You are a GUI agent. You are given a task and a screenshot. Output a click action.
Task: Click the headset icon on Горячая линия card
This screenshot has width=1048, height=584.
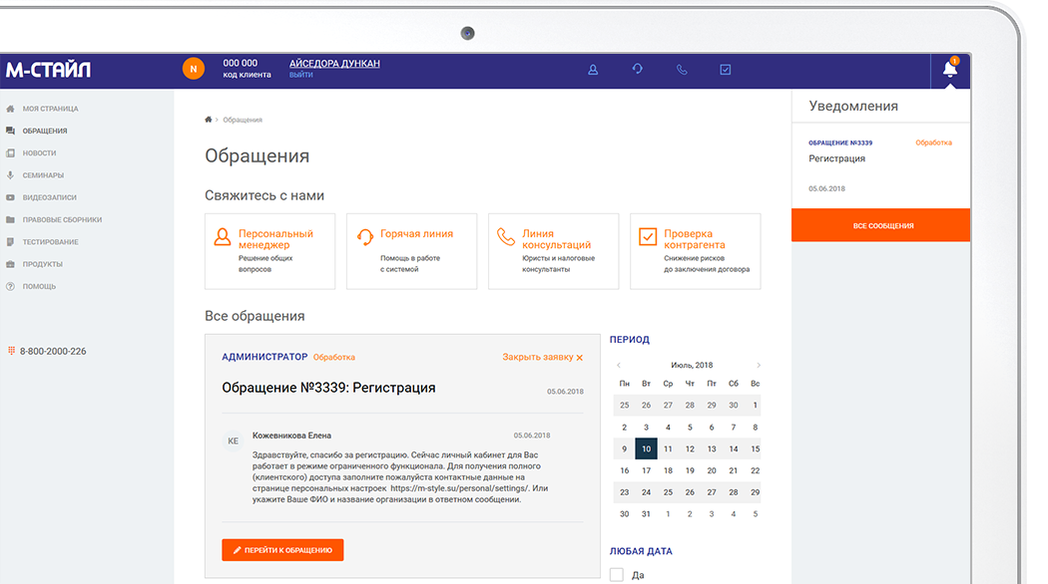pyautogui.click(x=365, y=237)
